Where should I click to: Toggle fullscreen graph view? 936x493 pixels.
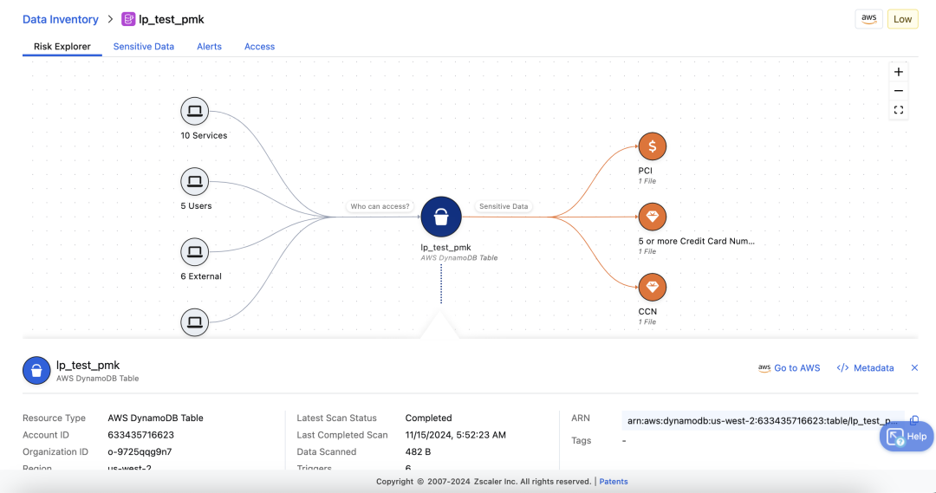click(x=899, y=110)
